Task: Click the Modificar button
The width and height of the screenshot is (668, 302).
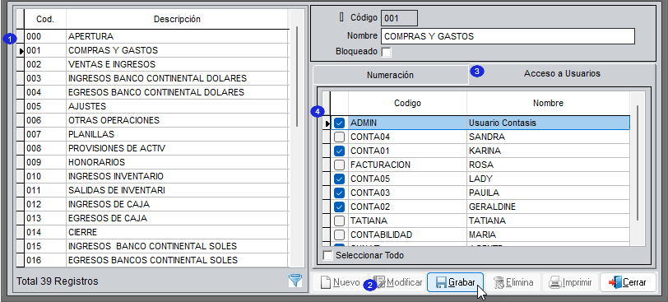Action: point(399,282)
